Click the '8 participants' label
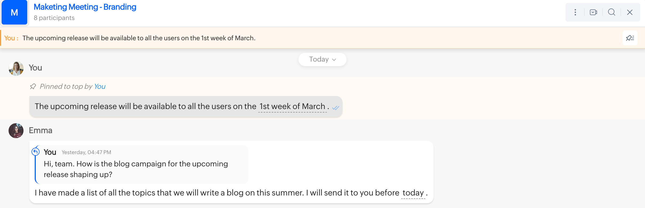 coord(54,18)
